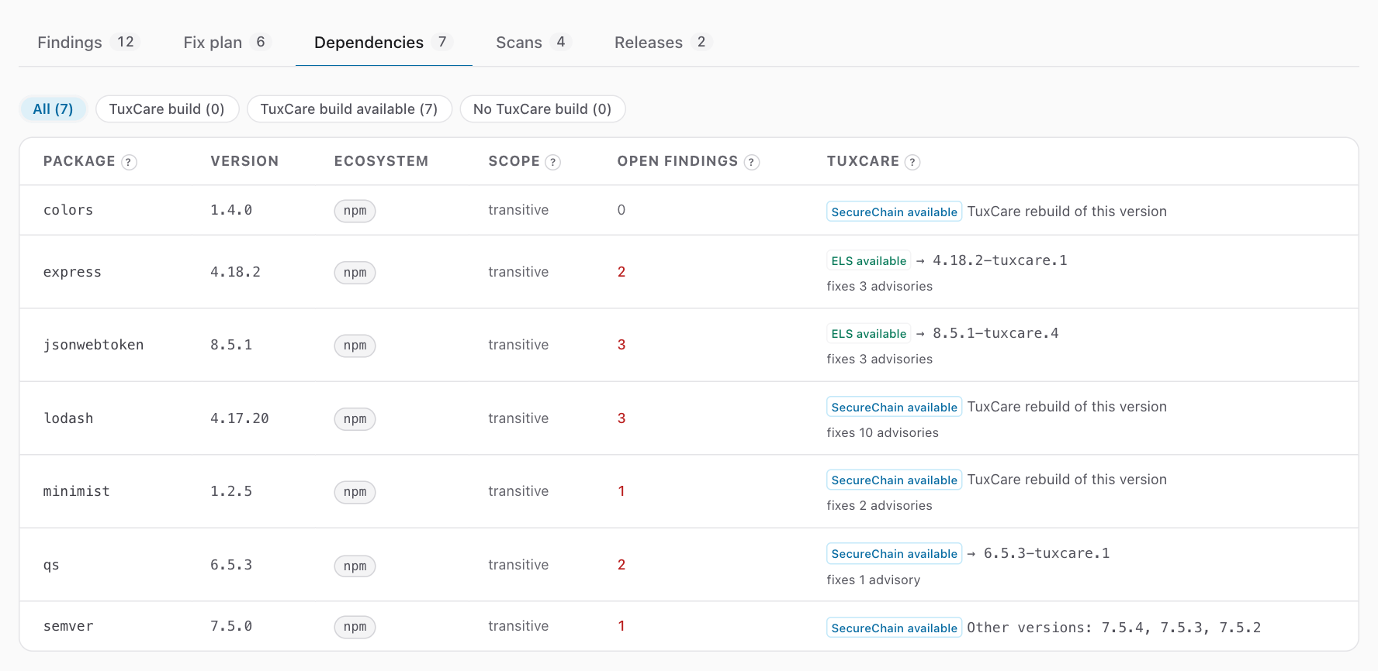Image resolution: width=1378 pixels, height=671 pixels.
Task: Open the Fix plan tab
Action: 226,43
